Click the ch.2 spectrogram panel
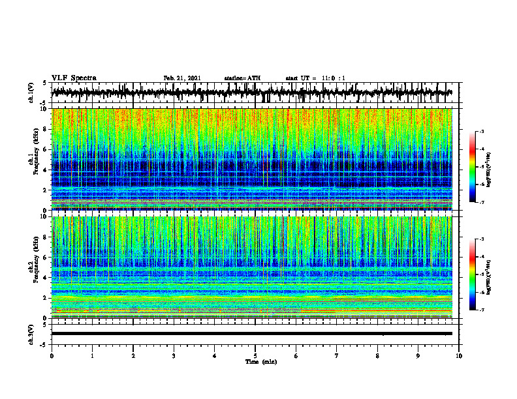 (251, 267)
